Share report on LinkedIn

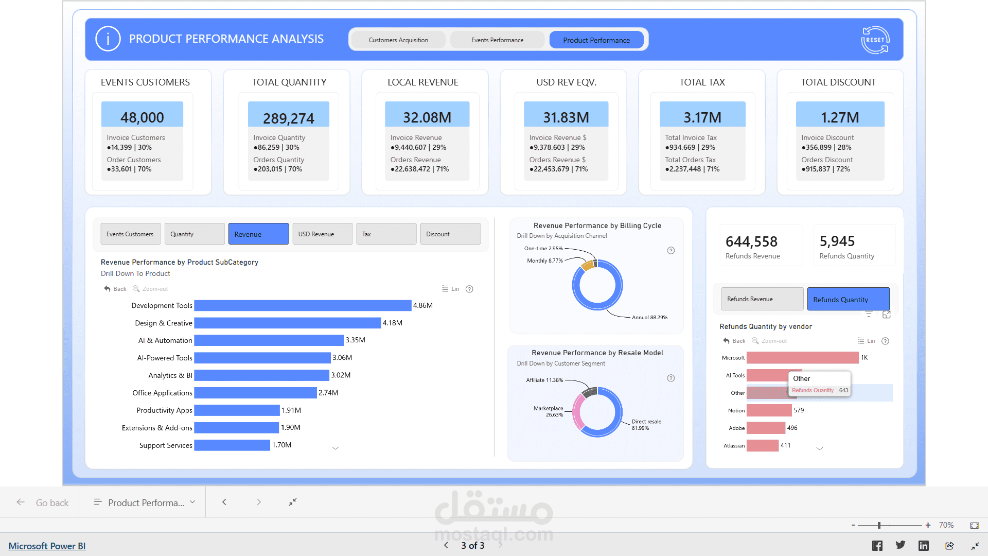pyautogui.click(x=924, y=546)
